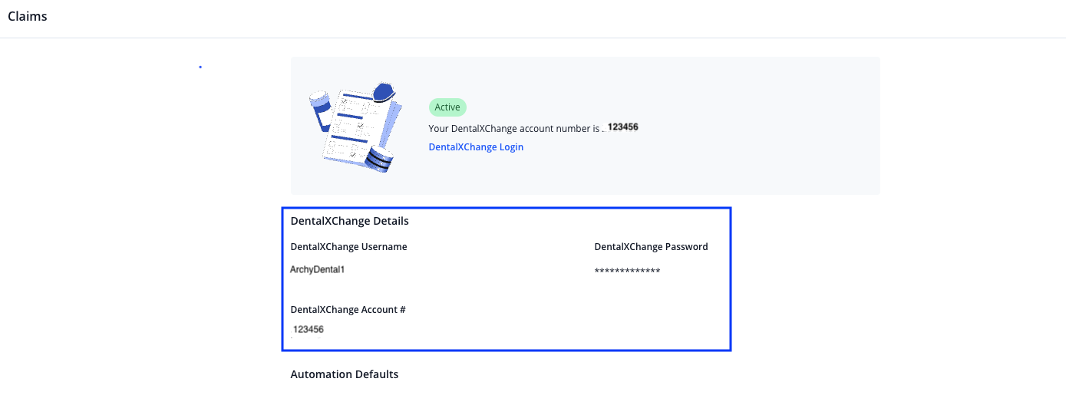The width and height of the screenshot is (1066, 395).
Task: Click the DentalXChange Account # label
Action: pyautogui.click(x=348, y=310)
